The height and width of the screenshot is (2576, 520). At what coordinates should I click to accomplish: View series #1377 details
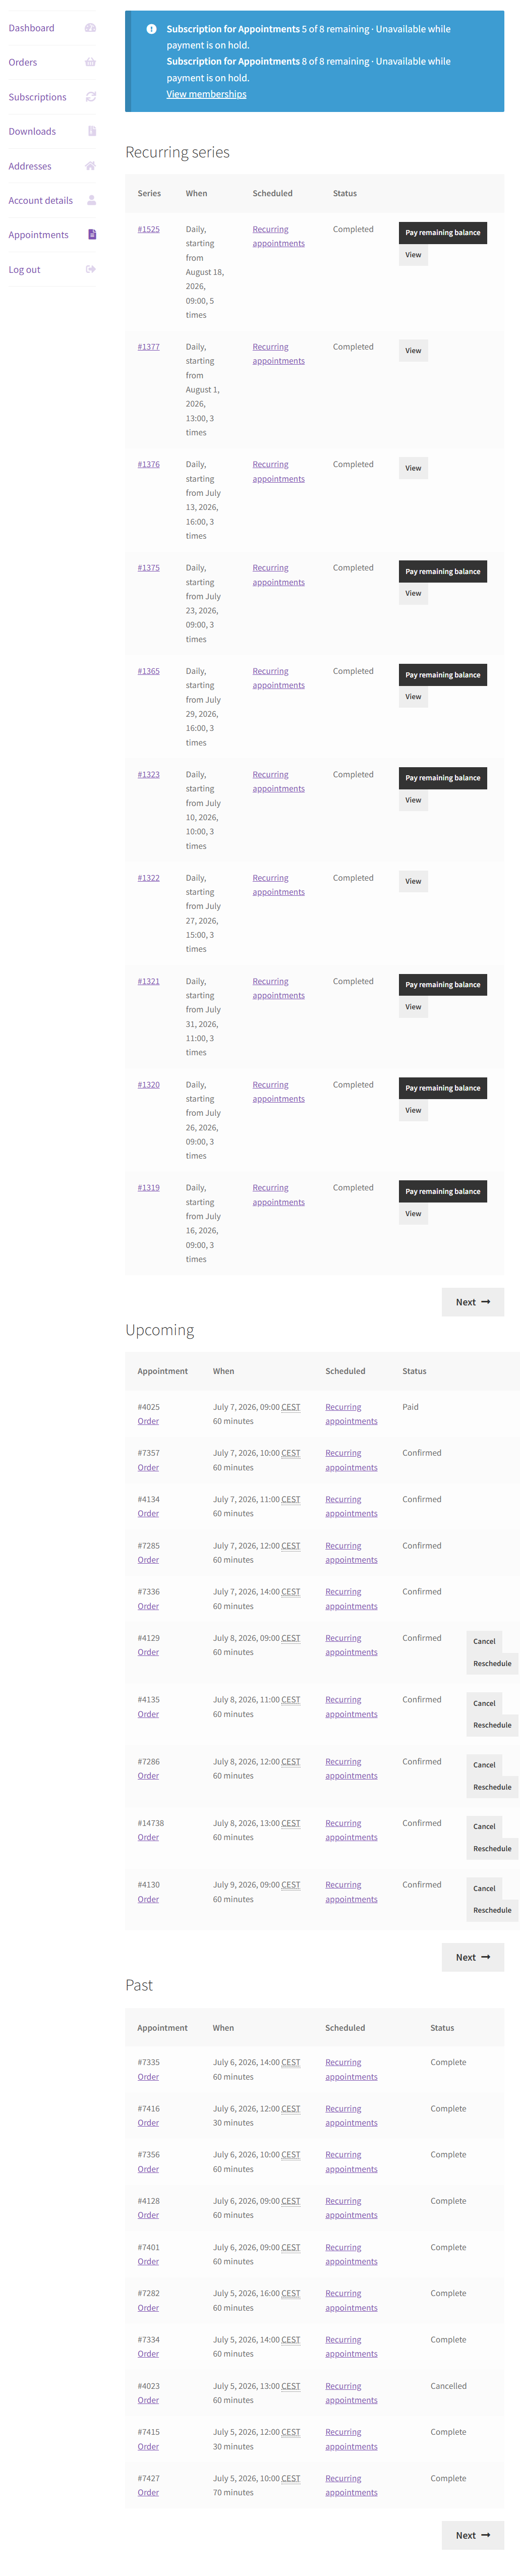point(413,351)
